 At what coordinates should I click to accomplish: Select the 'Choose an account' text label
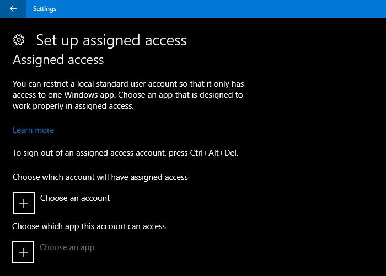(75, 198)
